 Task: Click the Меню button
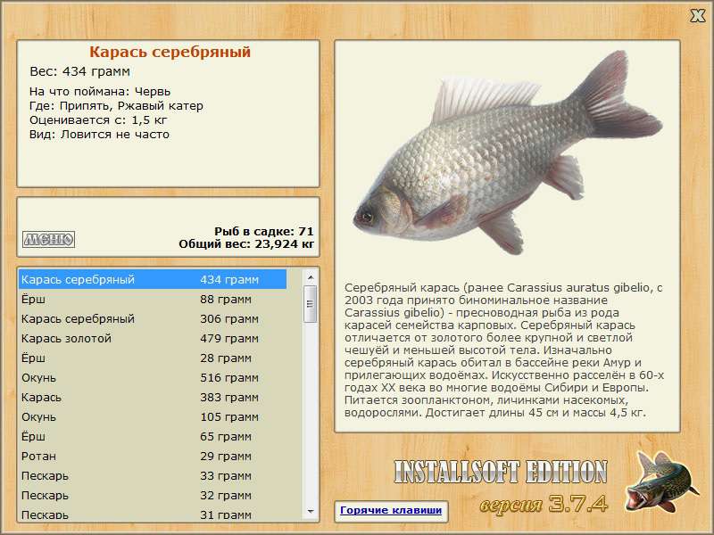(48, 239)
